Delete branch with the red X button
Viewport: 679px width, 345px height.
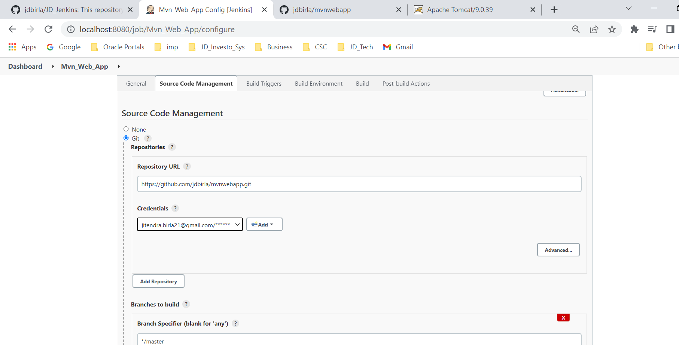tap(563, 318)
